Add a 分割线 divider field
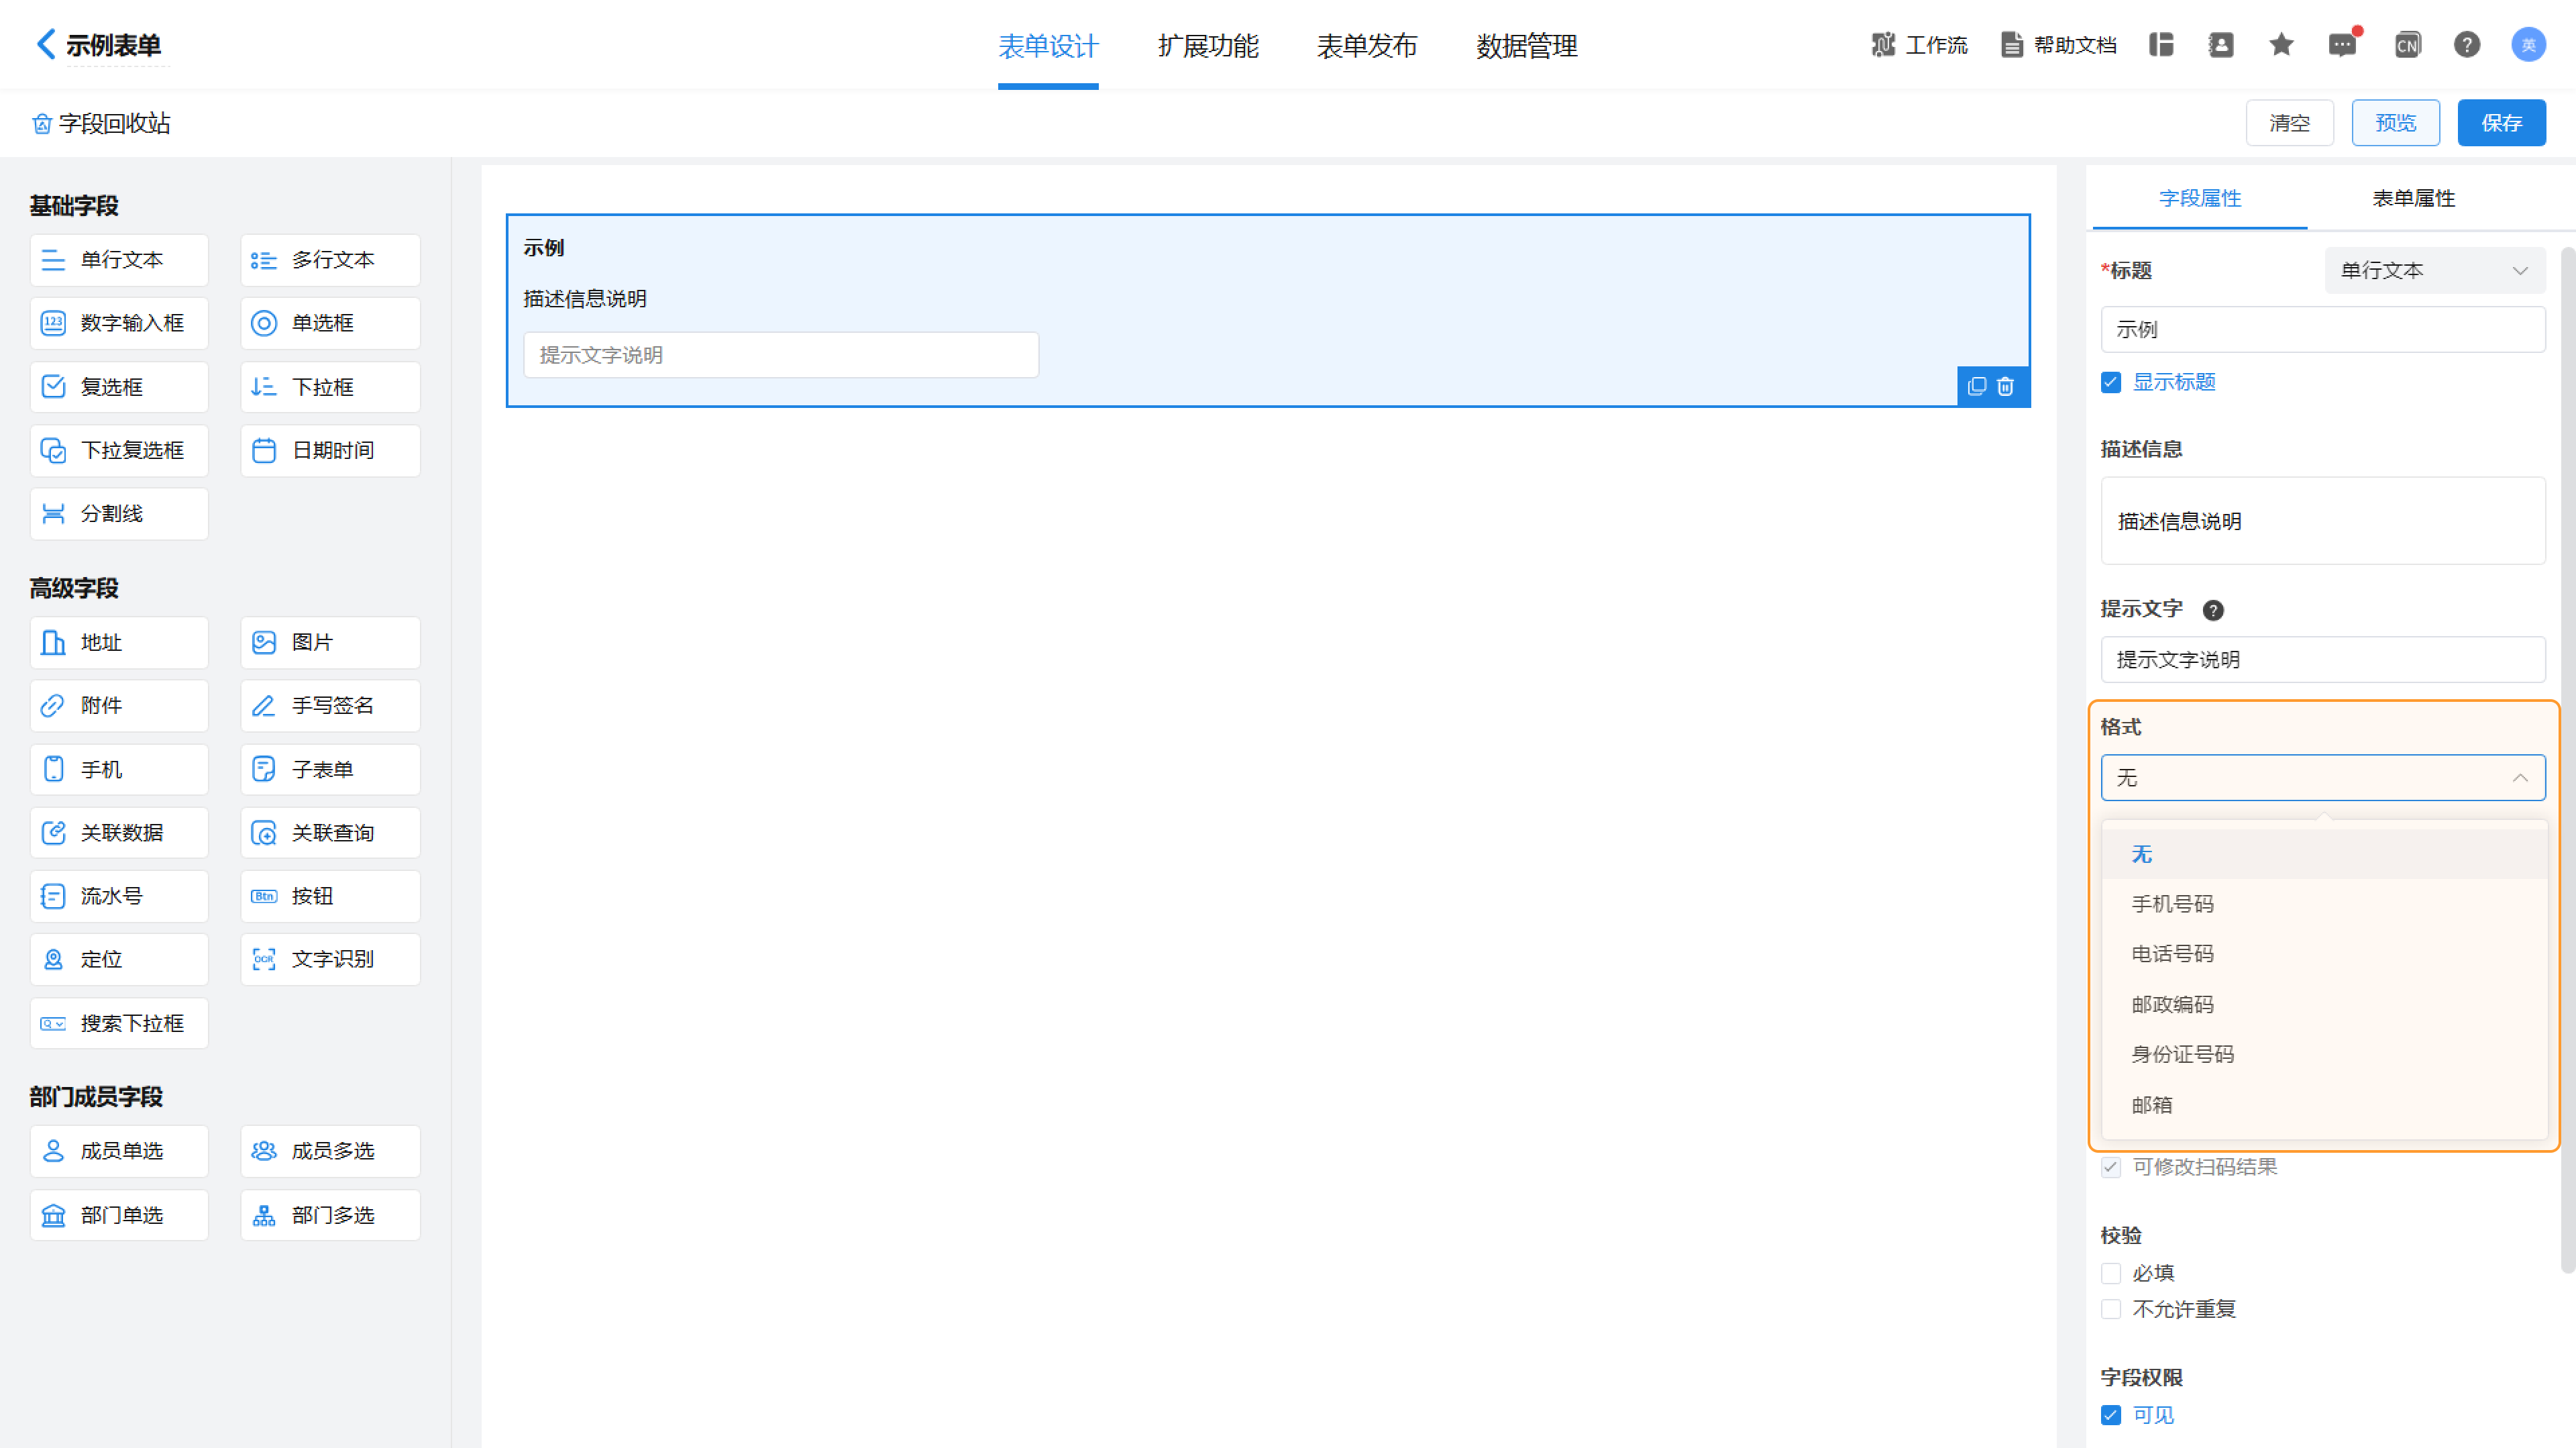Image resolution: width=2576 pixels, height=1448 pixels. pyautogui.click(x=119, y=514)
